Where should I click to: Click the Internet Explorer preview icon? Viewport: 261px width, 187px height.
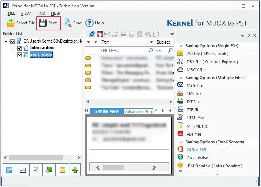(92, 34)
